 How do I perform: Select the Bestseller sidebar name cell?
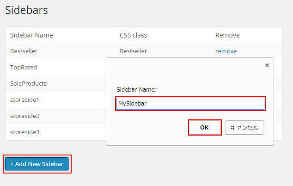pyautogui.click(x=24, y=51)
